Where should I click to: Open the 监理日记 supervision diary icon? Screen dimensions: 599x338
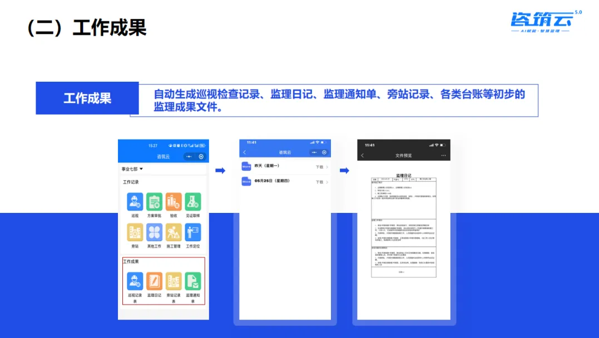(154, 280)
